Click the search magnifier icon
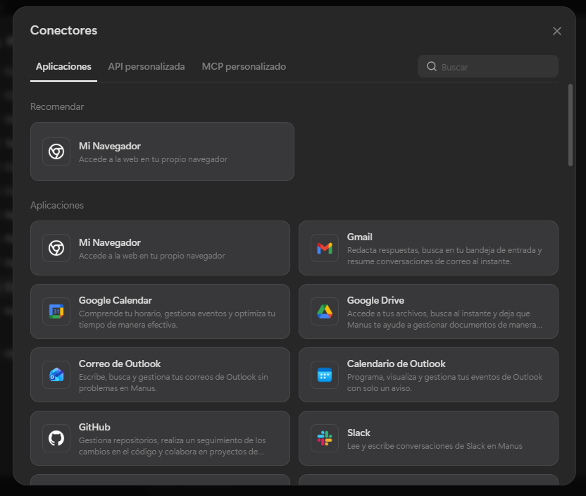The image size is (586, 496). (x=432, y=66)
